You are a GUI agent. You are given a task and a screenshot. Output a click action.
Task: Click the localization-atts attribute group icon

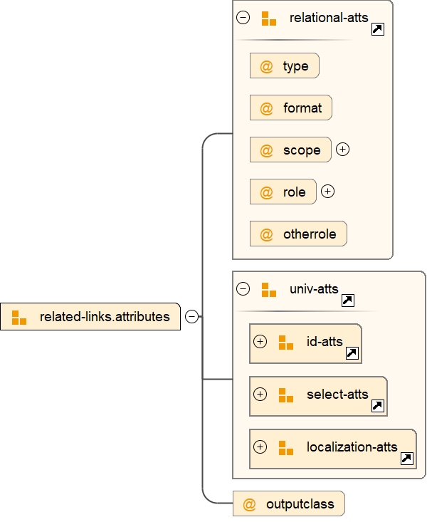286,448
